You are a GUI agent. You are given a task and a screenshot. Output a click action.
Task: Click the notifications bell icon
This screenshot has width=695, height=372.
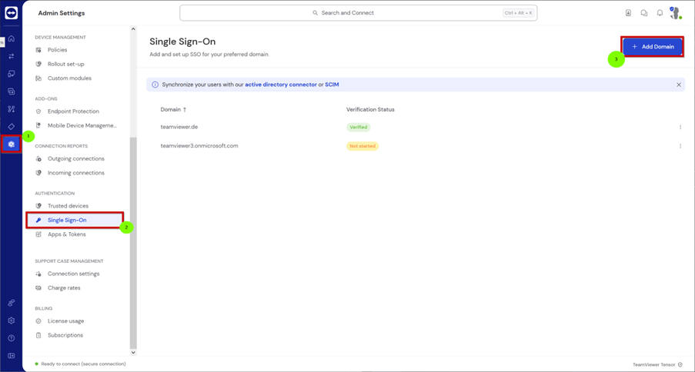pos(660,13)
